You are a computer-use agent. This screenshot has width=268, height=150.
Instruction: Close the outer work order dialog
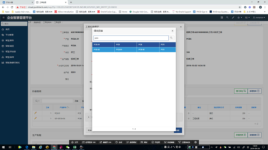pyautogui.click(x=181, y=27)
